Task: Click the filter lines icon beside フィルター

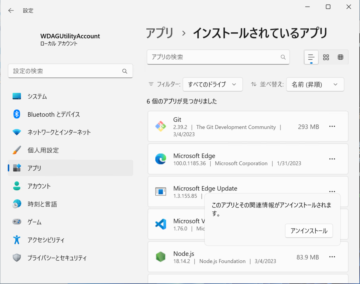Action: pos(151,85)
